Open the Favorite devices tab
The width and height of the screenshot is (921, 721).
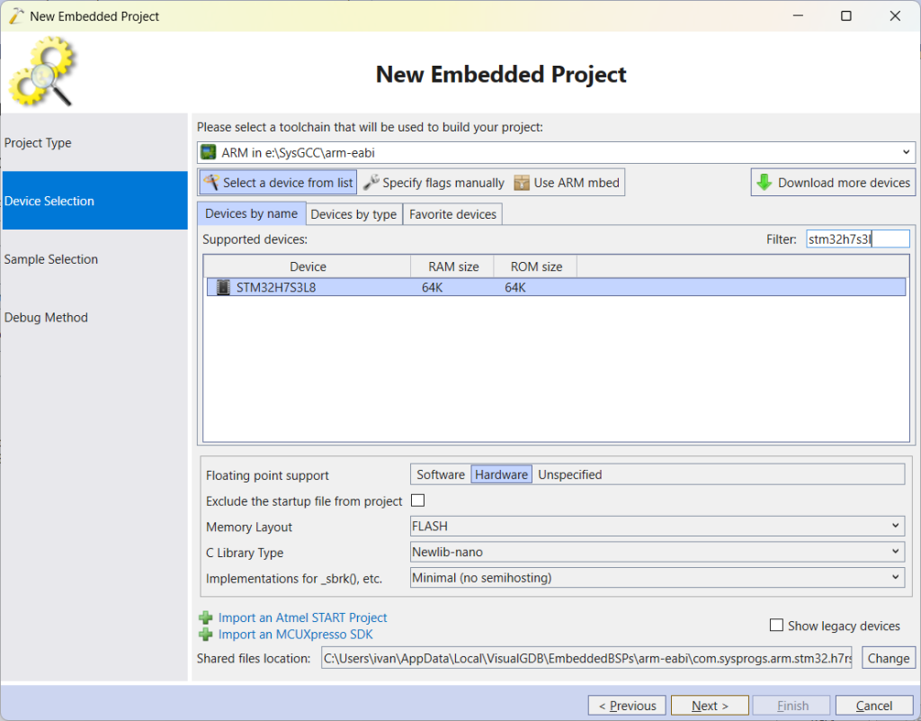point(452,213)
